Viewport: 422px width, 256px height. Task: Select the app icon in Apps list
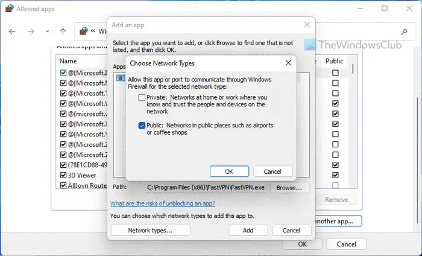tap(121, 78)
